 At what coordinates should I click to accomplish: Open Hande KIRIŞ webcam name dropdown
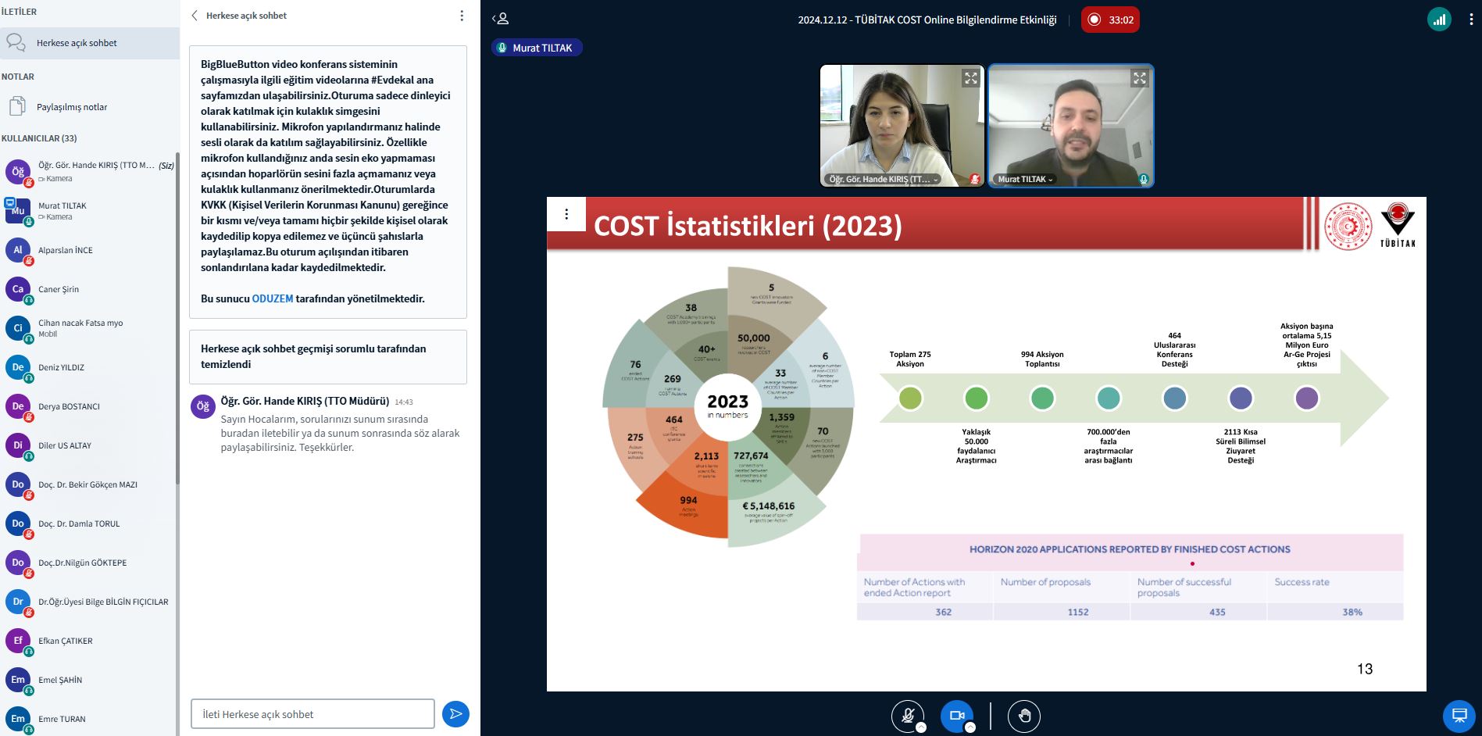point(883,179)
